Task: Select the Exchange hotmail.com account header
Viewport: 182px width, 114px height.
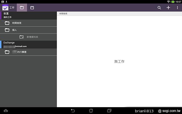Action: coord(28,44)
